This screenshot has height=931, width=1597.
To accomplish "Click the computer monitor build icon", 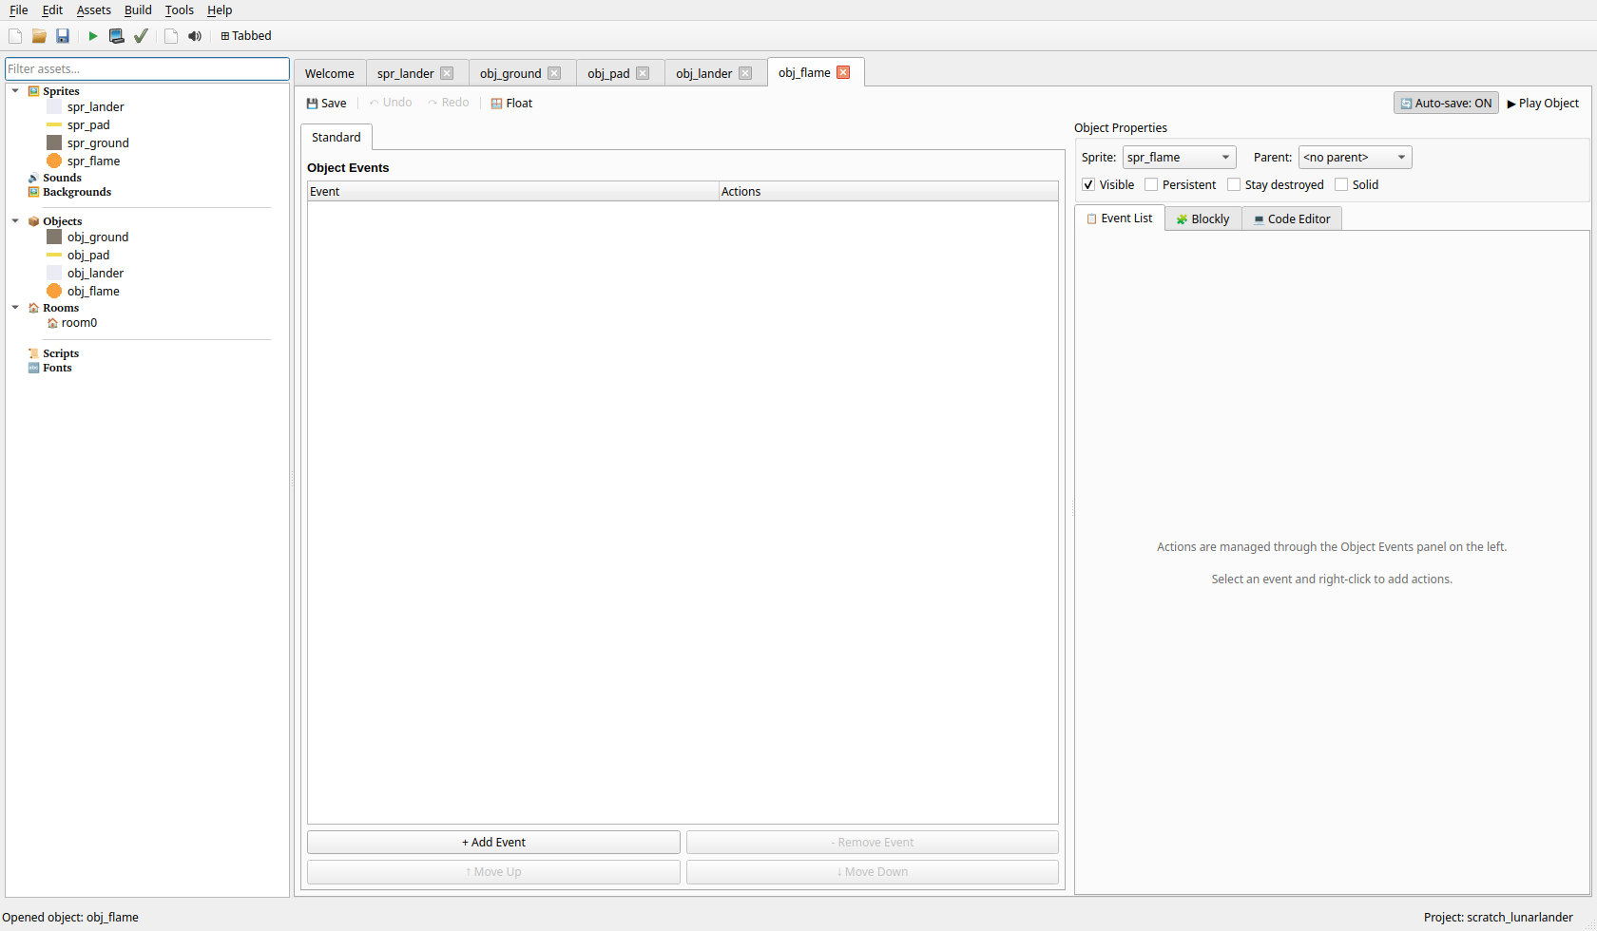I will tap(117, 36).
